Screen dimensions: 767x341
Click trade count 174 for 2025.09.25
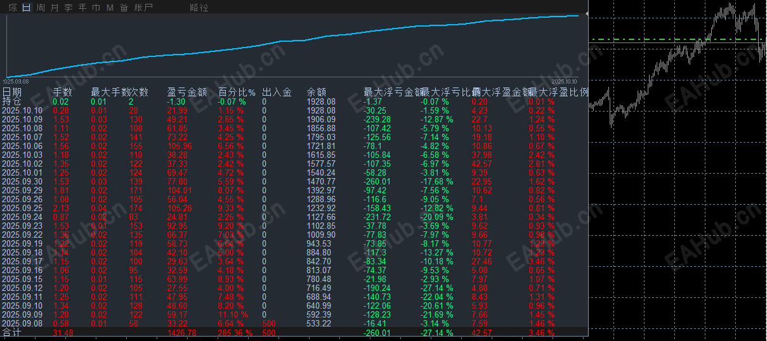click(135, 208)
